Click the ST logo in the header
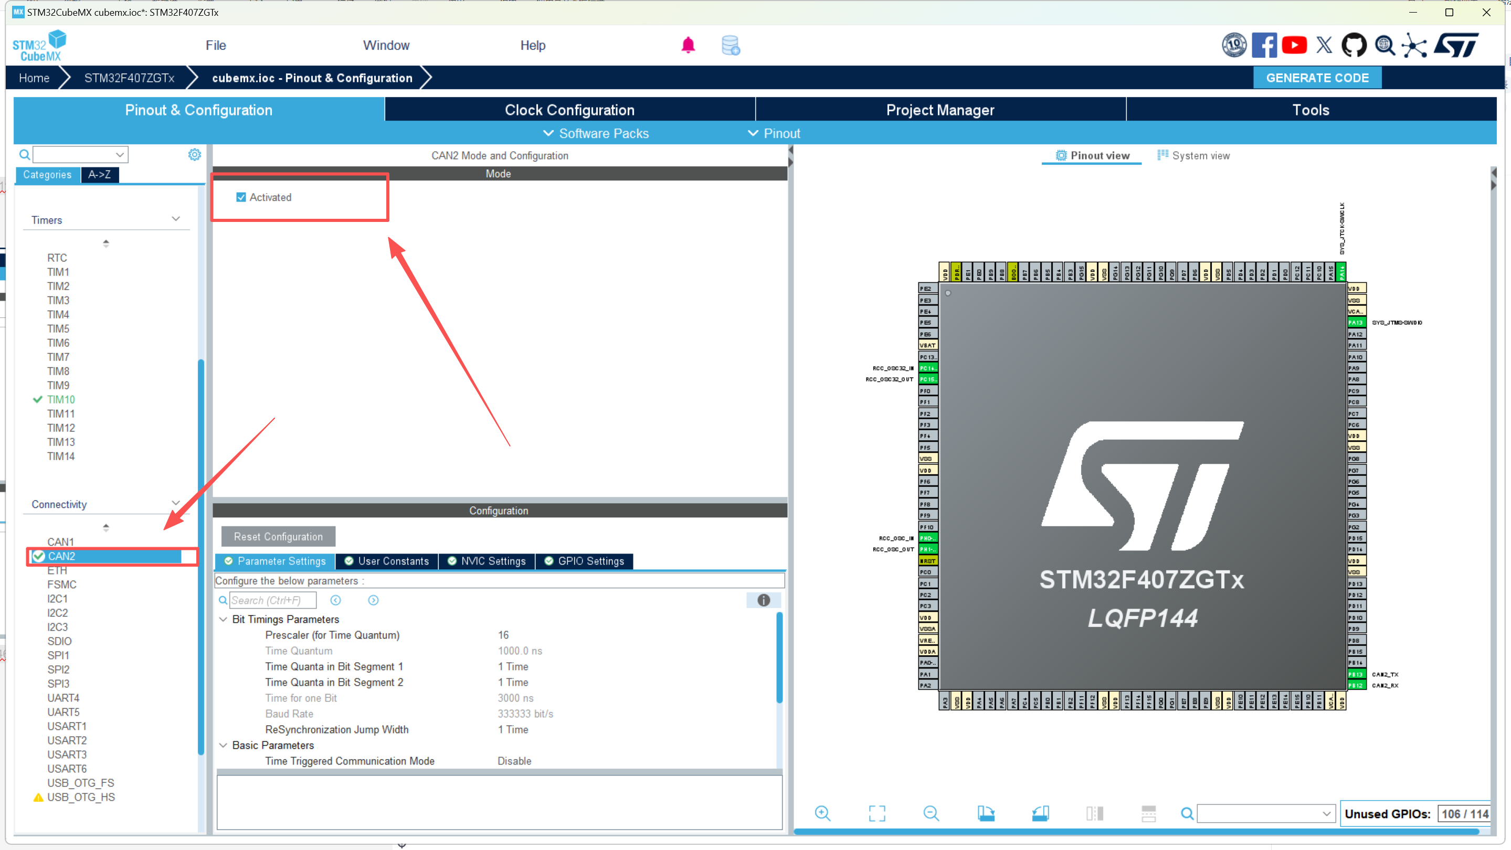 click(x=1456, y=45)
